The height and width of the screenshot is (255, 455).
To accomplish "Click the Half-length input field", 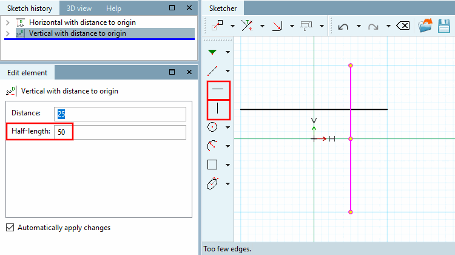I will pyautogui.click(x=120, y=132).
